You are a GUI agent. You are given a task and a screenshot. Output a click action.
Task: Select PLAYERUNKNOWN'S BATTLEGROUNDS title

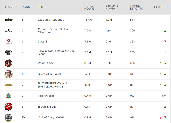pos(52,85)
